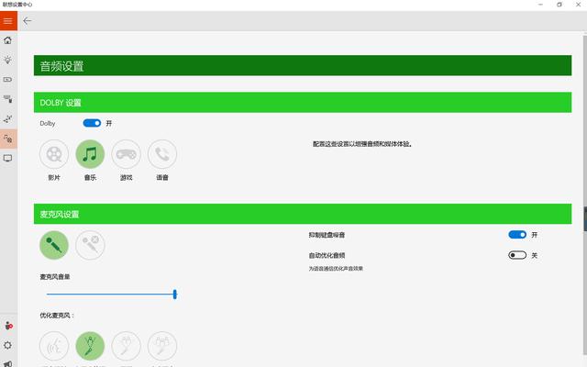Click the 麦克风设置 section header
The width and height of the screenshot is (587, 367).
[303, 214]
